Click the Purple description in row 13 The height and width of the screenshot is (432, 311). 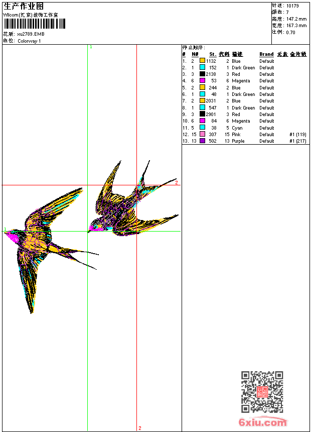pos(238,141)
